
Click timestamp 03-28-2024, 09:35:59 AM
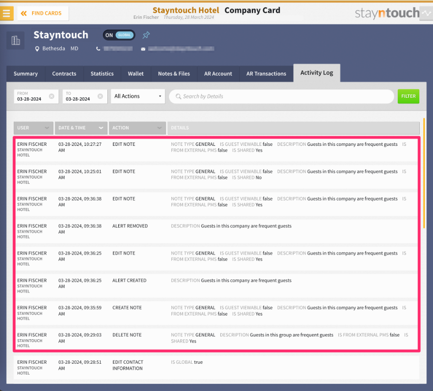pos(80,311)
